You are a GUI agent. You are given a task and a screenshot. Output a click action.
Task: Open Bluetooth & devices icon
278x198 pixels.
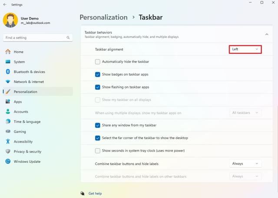[x=8, y=72]
